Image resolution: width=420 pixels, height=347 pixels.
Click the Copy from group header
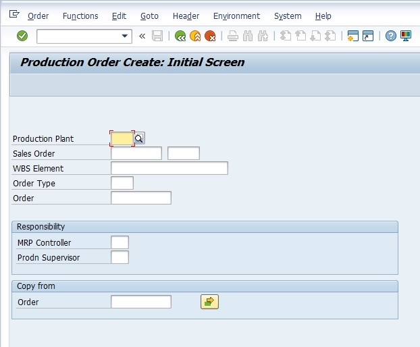coord(205,286)
